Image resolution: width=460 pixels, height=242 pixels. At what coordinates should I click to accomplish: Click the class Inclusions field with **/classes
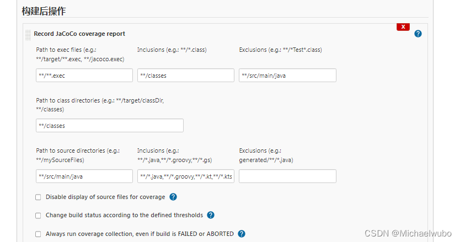(186, 76)
